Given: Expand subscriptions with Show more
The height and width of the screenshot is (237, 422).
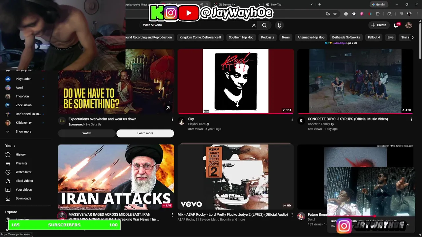Looking at the screenshot, I should (x=25, y=131).
